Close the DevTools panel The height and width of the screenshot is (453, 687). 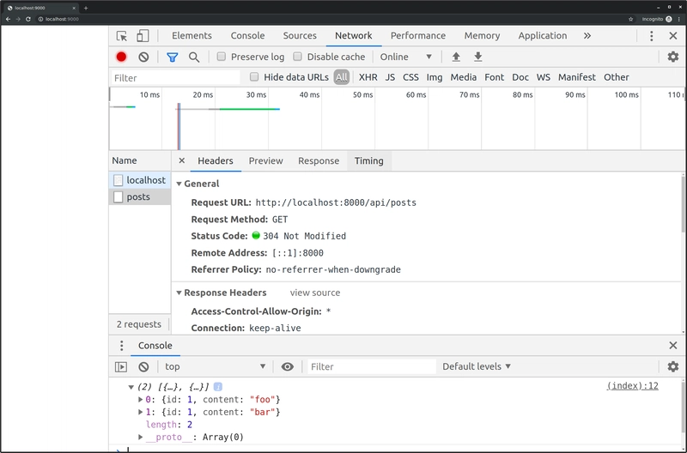tap(673, 36)
